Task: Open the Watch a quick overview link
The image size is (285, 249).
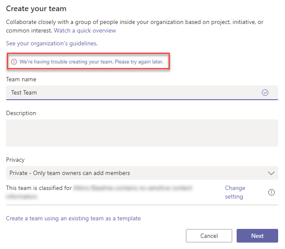Action: click(x=85, y=30)
